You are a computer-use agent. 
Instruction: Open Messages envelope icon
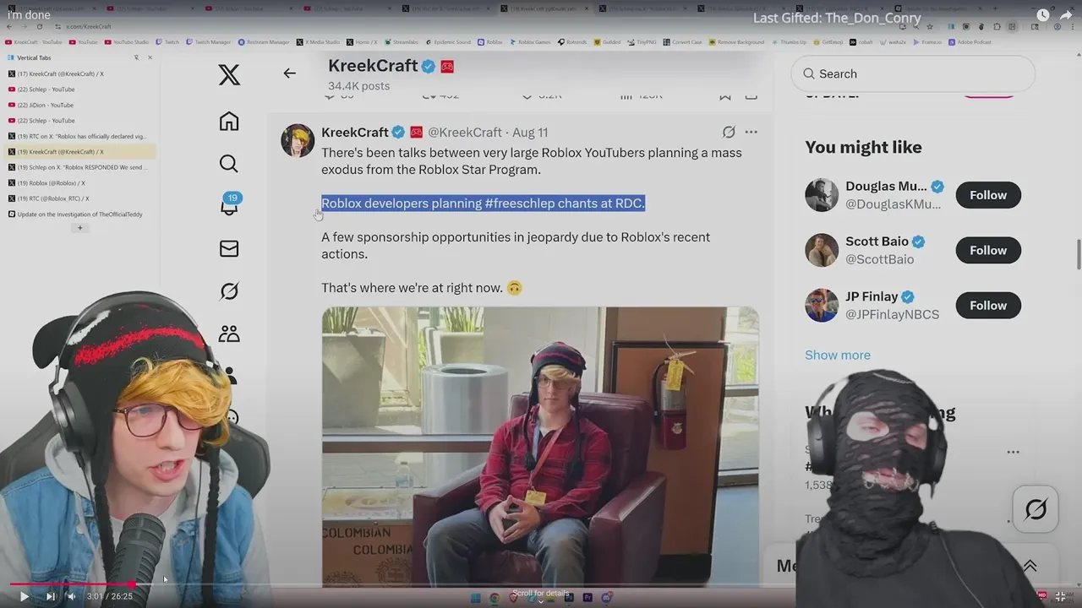point(229,249)
